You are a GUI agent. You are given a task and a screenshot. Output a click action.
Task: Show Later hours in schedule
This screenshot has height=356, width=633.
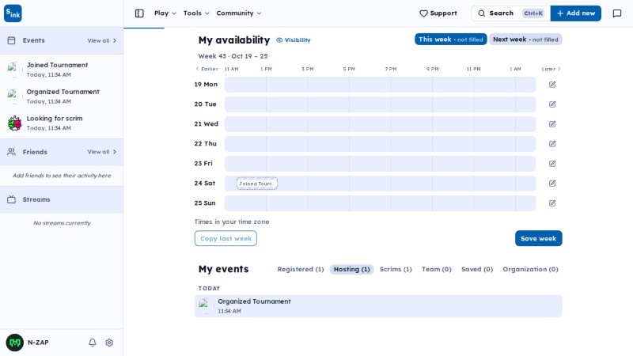coord(551,69)
